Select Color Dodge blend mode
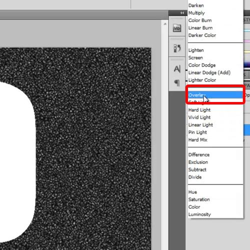 [202, 65]
